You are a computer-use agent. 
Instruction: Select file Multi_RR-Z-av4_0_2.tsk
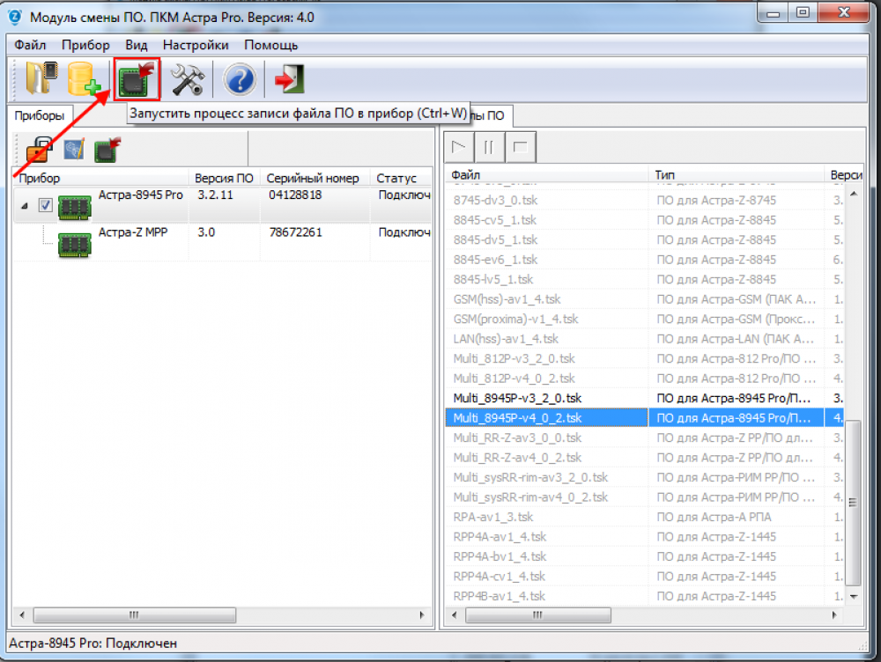click(517, 458)
